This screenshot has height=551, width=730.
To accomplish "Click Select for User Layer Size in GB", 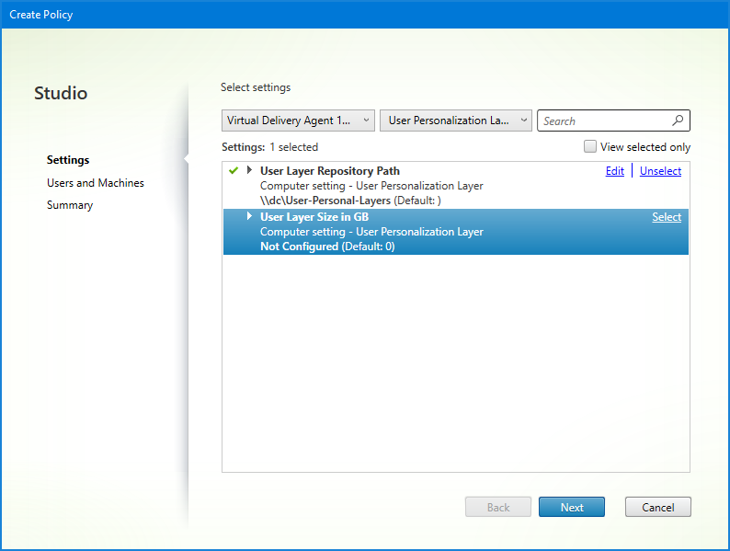I will click(x=667, y=217).
